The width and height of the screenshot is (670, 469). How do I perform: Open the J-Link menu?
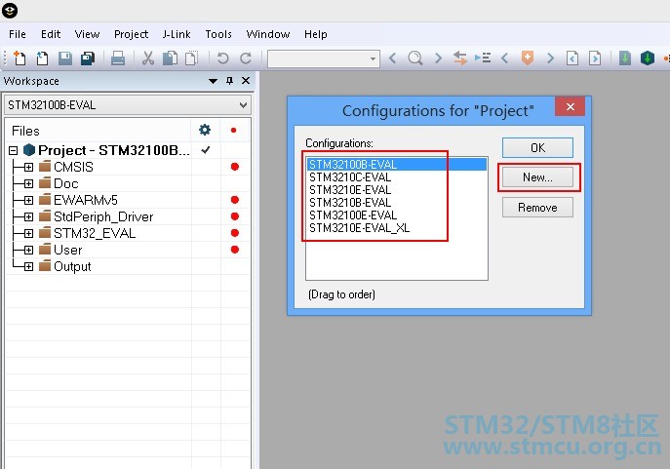(177, 34)
